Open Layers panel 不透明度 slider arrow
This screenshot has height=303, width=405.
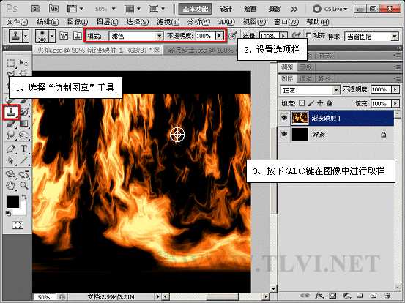pos(395,89)
